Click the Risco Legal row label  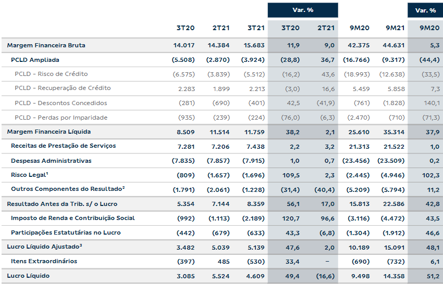pos(30,175)
